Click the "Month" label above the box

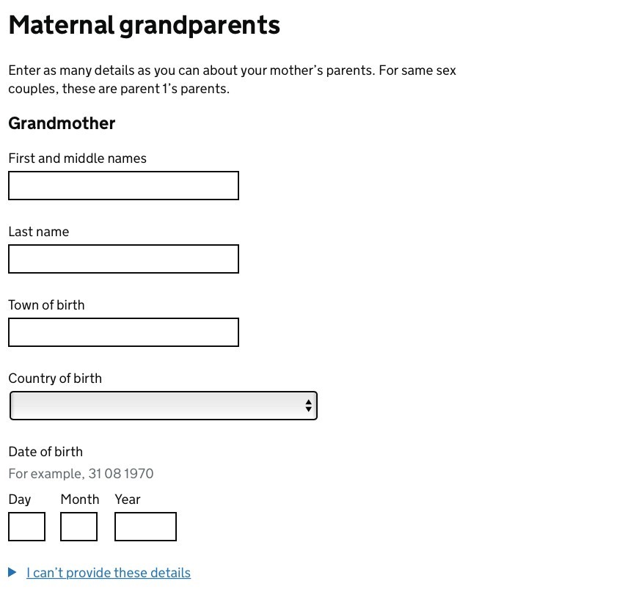(80, 500)
